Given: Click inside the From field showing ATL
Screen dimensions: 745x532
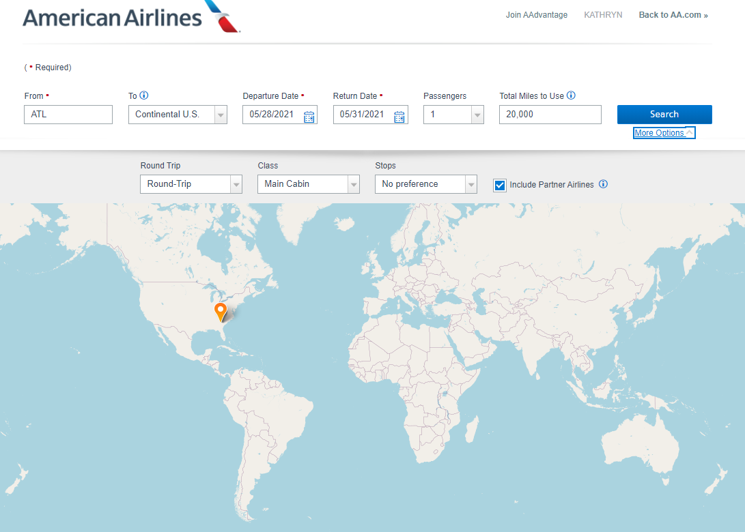Looking at the screenshot, I should pyautogui.click(x=68, y=115).
